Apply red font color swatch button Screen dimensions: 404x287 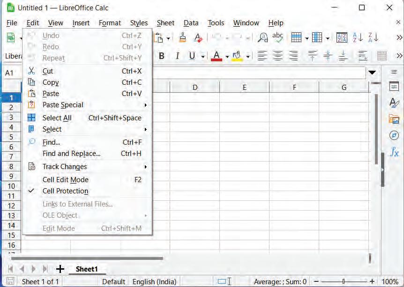(217, 56)
